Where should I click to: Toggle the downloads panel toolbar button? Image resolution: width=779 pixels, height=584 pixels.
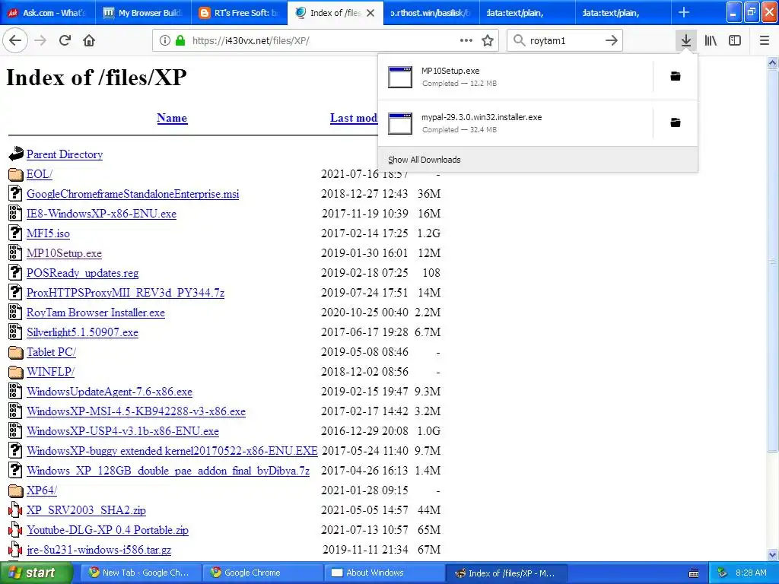686,40
